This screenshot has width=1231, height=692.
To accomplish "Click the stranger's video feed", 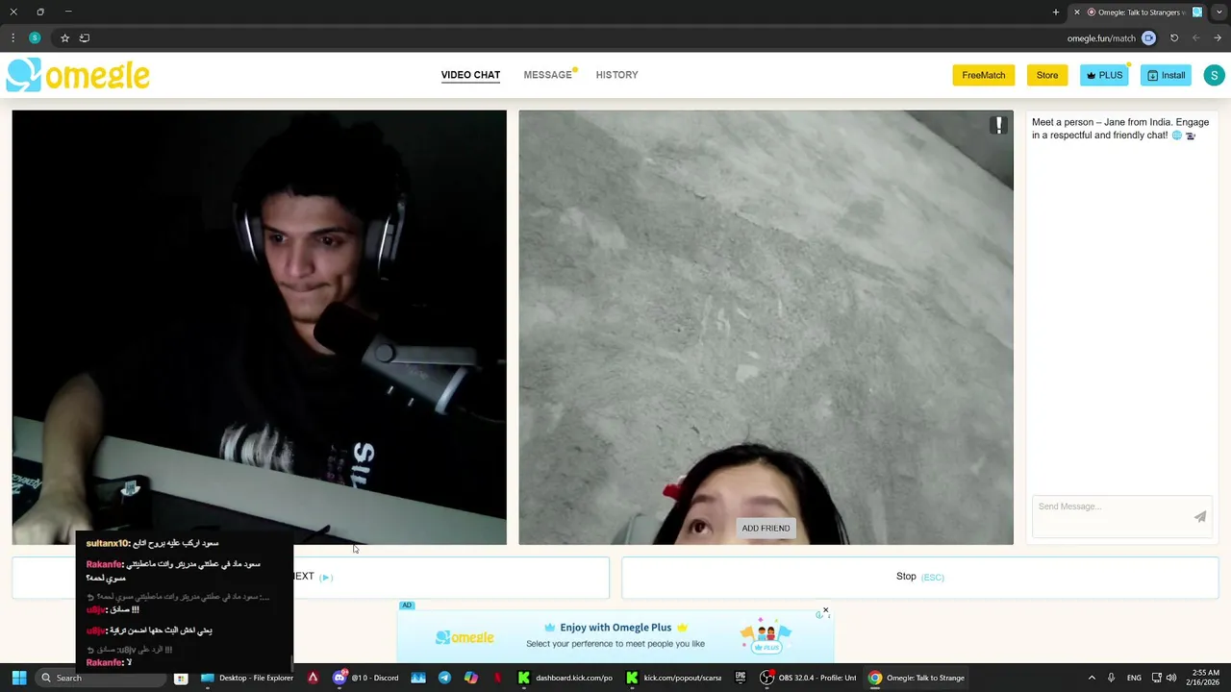I will coord(766,327).
